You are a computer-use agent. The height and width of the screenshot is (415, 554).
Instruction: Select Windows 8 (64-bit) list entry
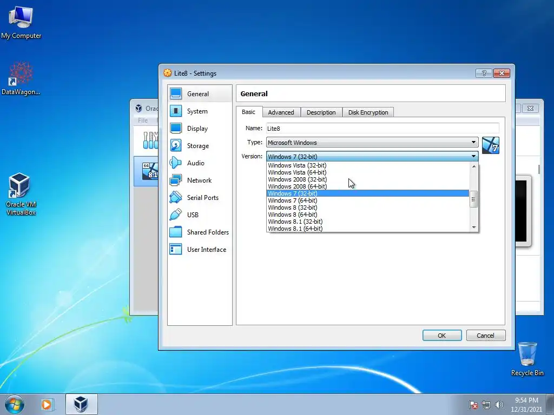[x=367, y=215]
